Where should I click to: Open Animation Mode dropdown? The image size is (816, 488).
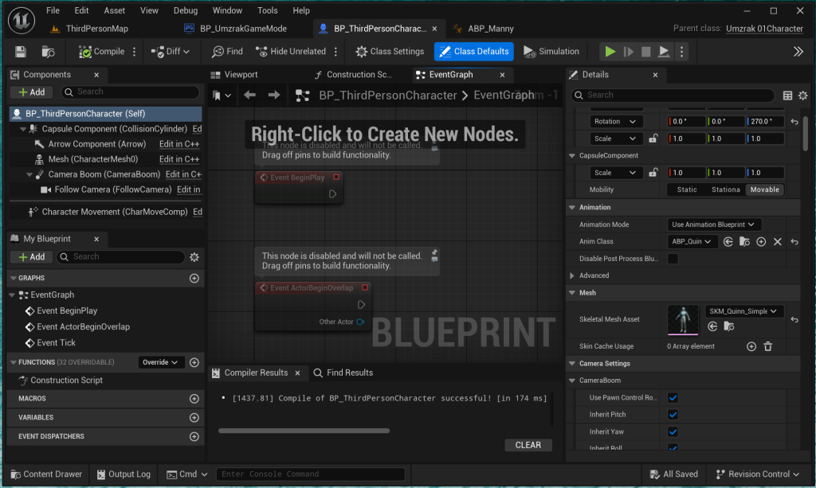point(714,224)
